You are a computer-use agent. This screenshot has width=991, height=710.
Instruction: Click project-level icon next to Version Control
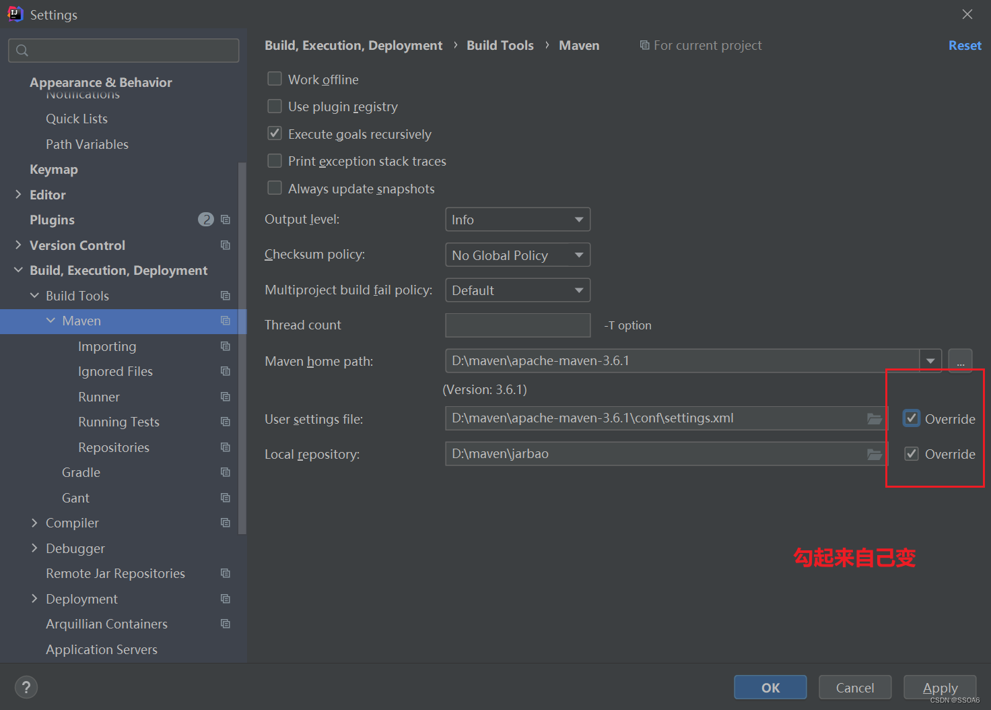[x=226, y=245]
